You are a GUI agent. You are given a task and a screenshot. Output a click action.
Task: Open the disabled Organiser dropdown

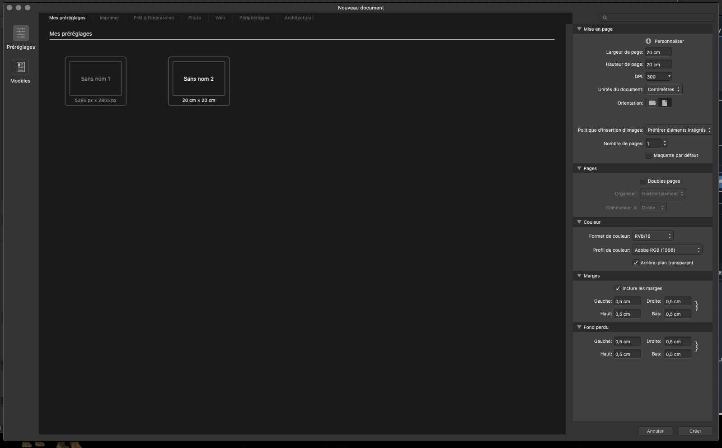click(x=663, y=194)
